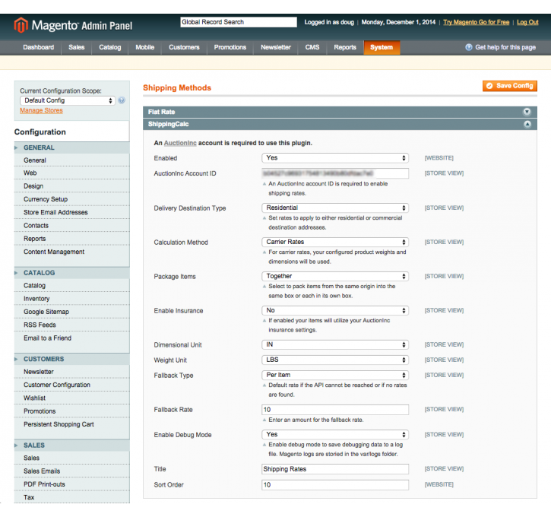Click the help question-mark icon
The image size is (551, 517).
coord(468,47)
